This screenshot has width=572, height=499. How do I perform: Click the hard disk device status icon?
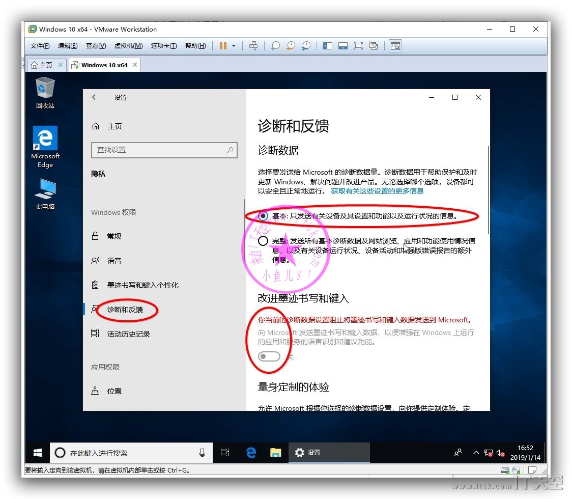pyautogui.click(x=505, y=470)
